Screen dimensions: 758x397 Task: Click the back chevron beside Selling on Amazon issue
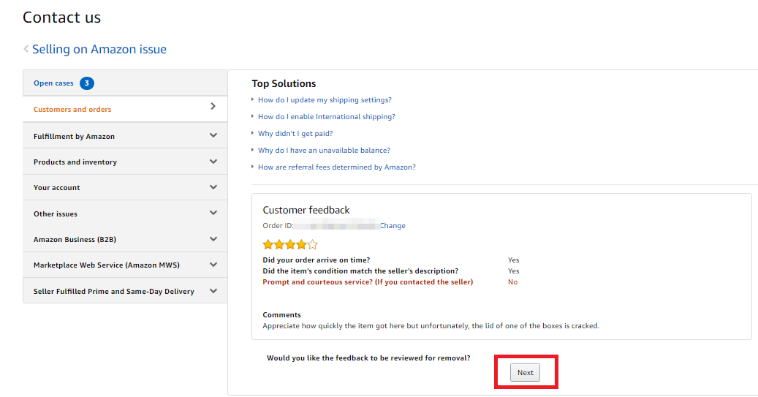point(26,49)
